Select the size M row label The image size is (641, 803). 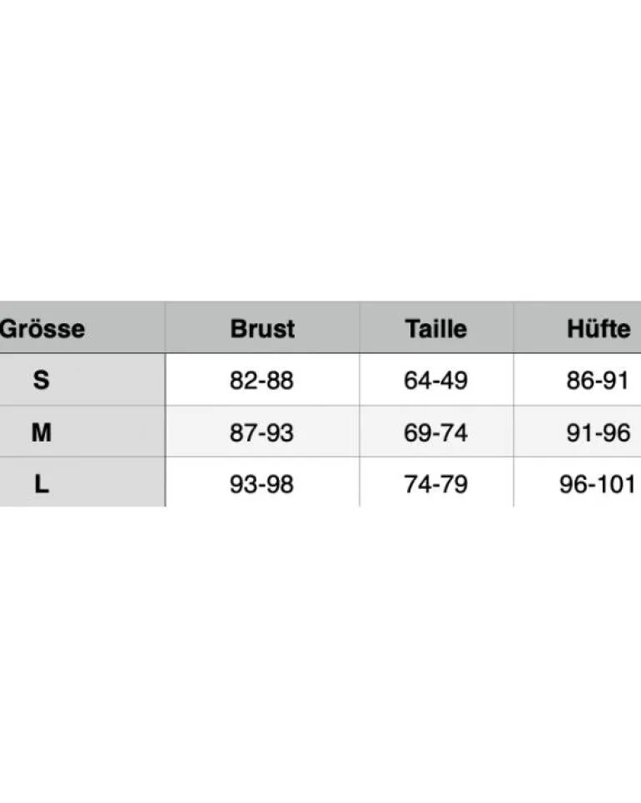coord(82,431)
